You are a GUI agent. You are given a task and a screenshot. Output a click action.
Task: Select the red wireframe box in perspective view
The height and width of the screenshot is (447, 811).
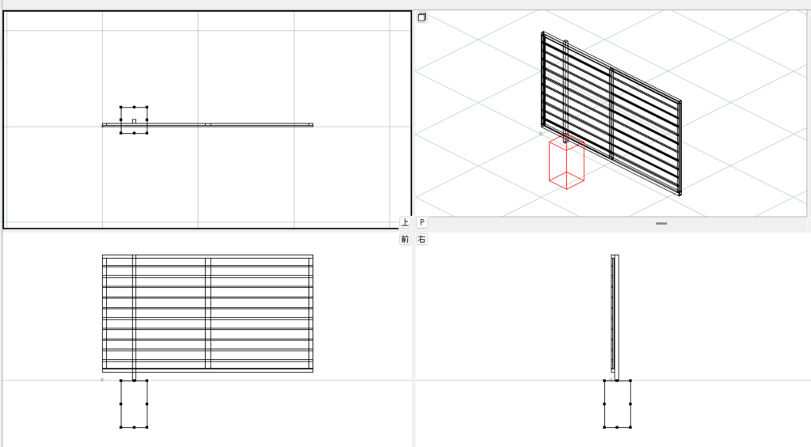[x=566, y=166]
